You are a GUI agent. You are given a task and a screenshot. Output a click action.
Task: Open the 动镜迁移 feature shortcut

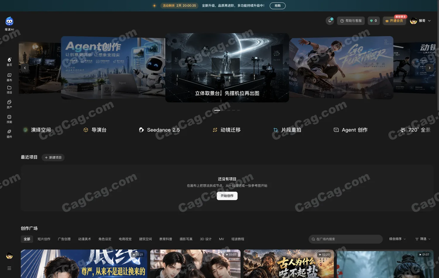(x=227, y=130)
